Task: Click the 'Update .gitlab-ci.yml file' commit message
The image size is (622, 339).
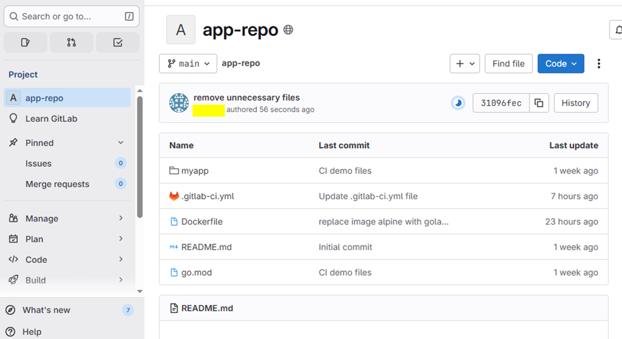Action: [x=368, y=196]
